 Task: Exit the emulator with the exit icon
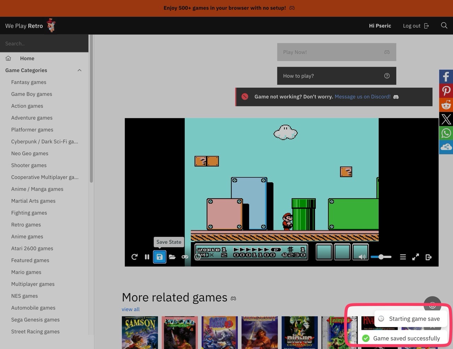point(428,257)
